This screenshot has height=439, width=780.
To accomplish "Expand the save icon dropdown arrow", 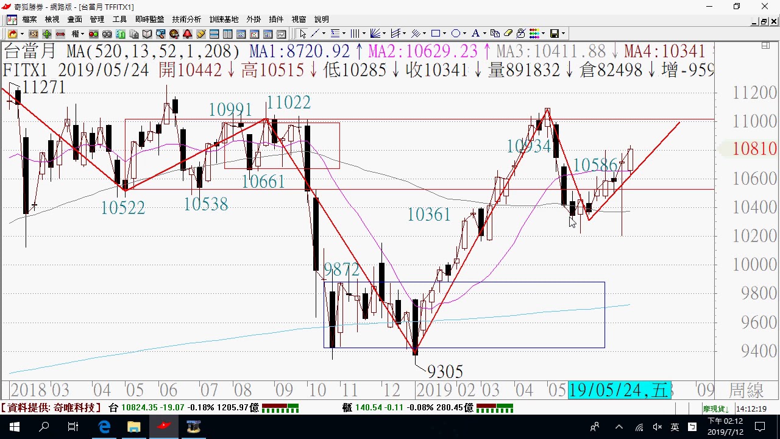I will click(563, 34).
